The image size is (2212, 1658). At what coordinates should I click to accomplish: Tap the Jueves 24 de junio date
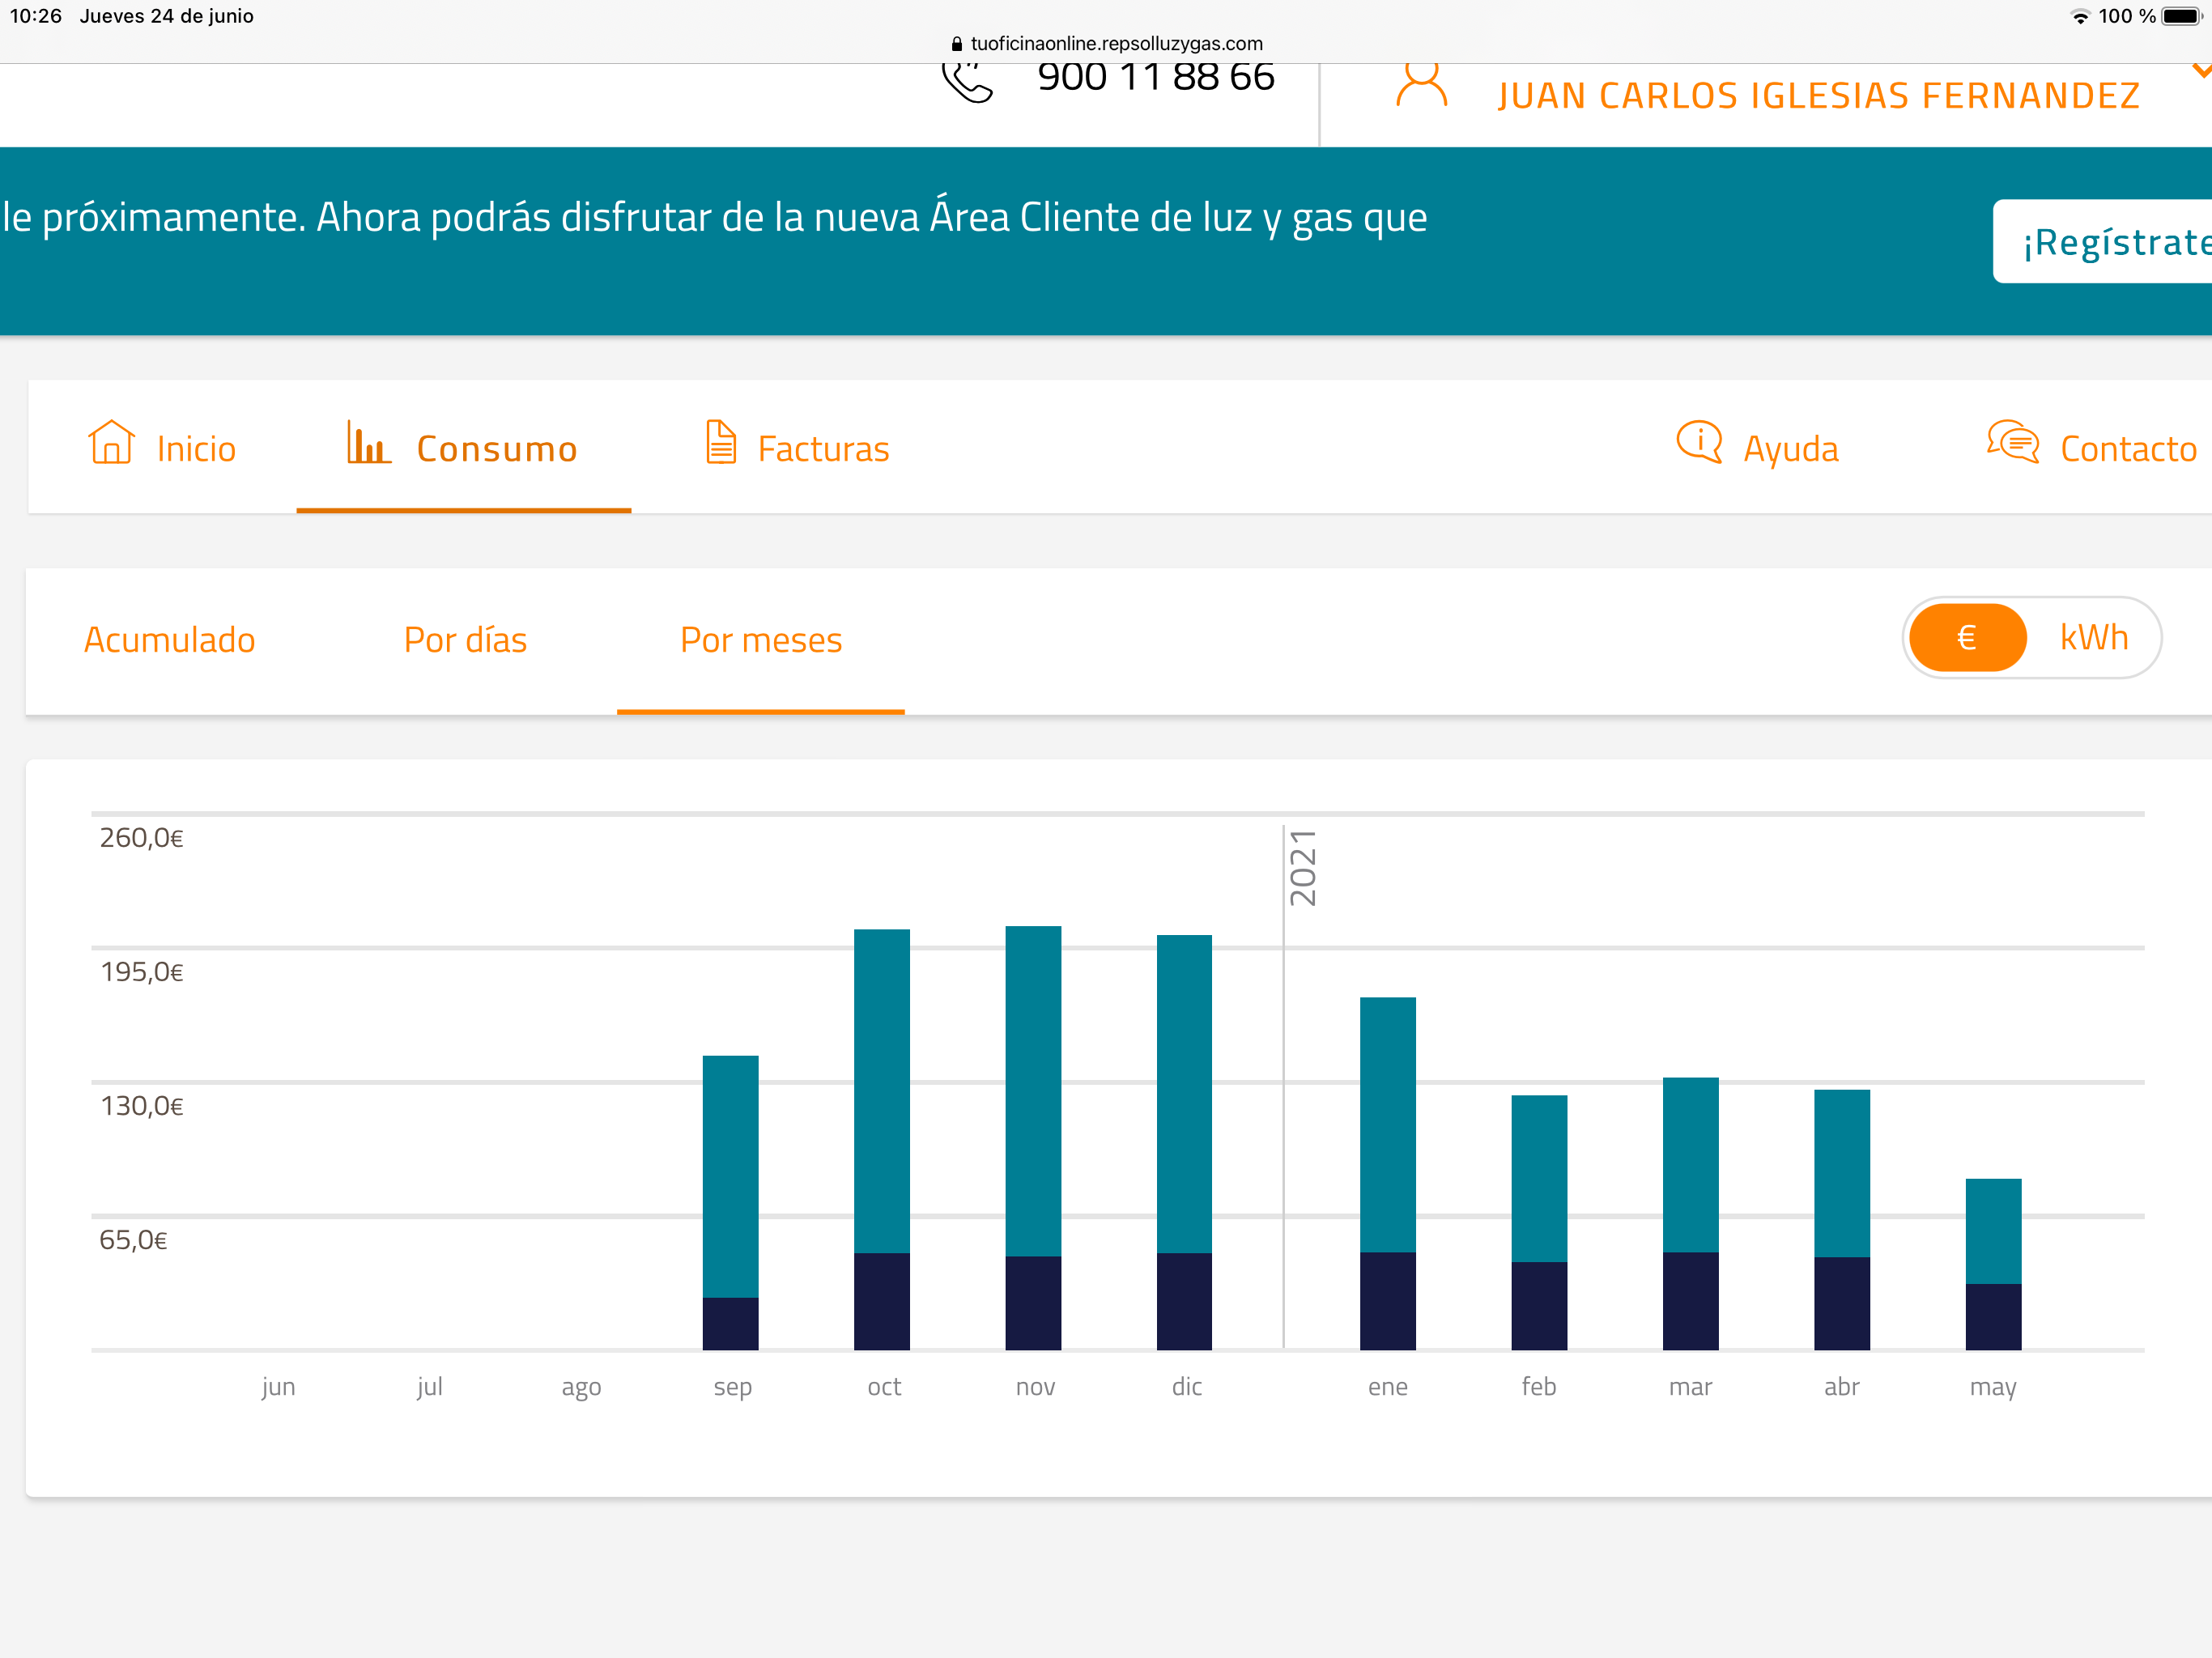167,16
